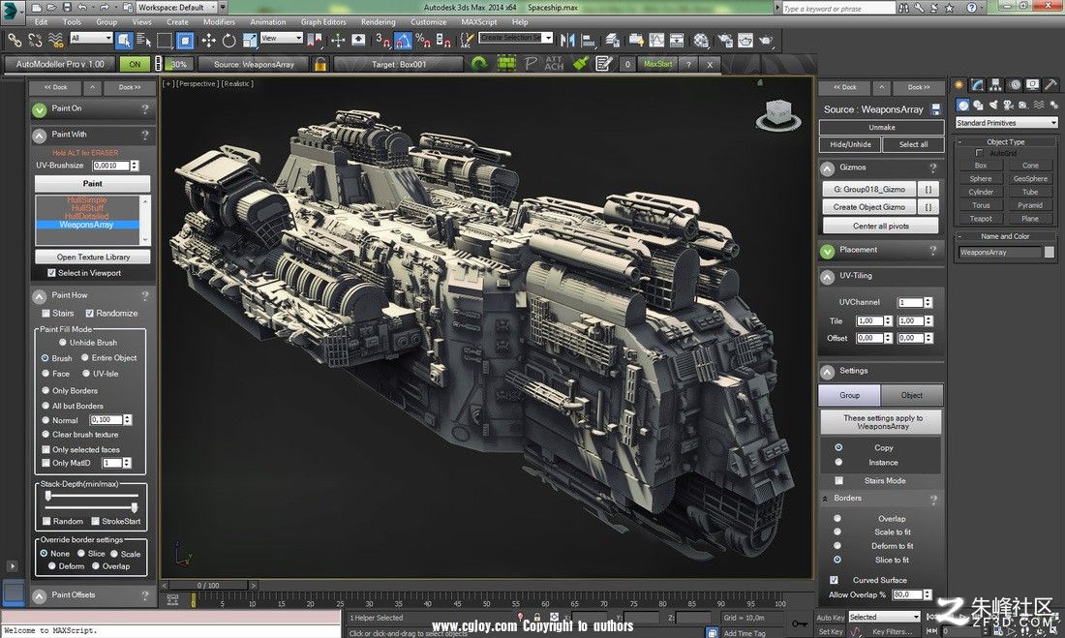Click the notepad edit icon

[603, 64]
